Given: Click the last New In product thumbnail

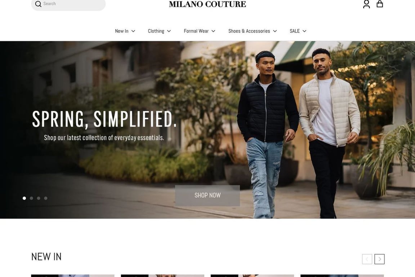Looking at the screenshot, I should point(342,276).
